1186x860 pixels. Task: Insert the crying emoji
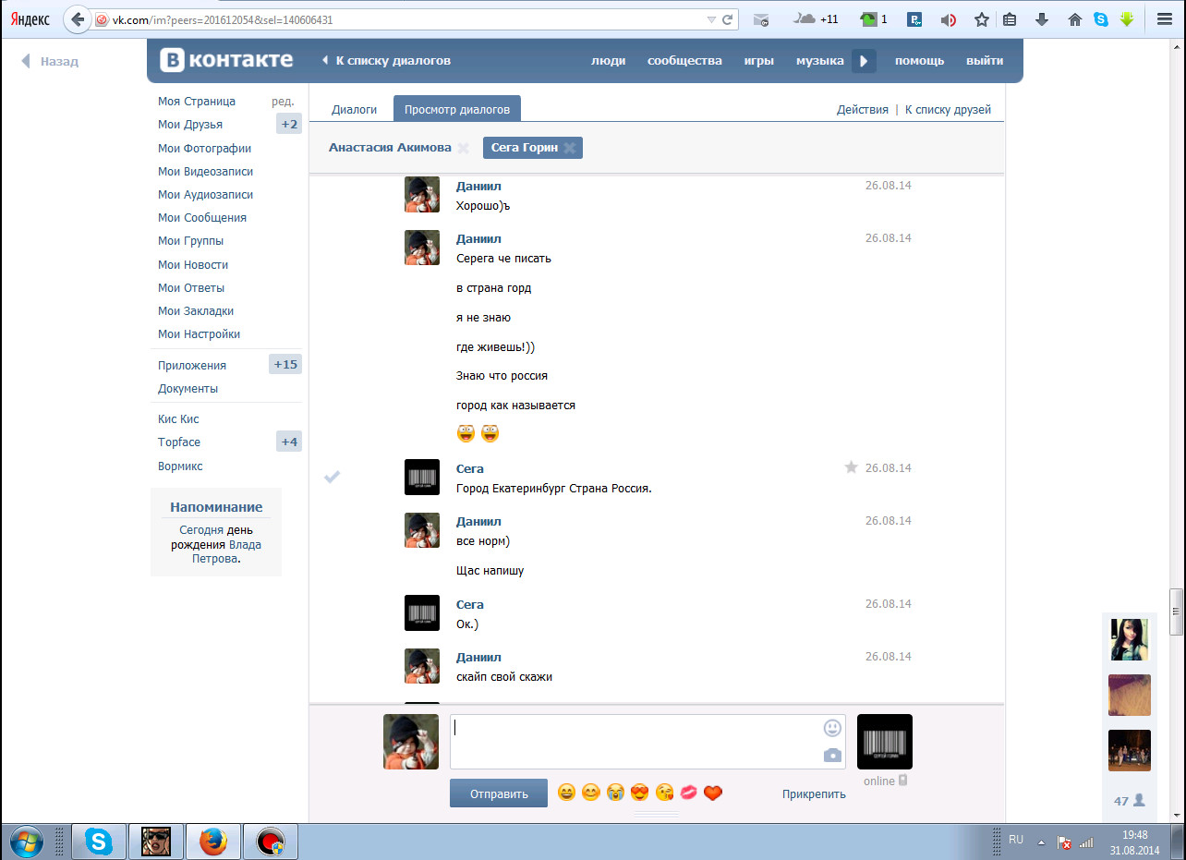point(615,793)
